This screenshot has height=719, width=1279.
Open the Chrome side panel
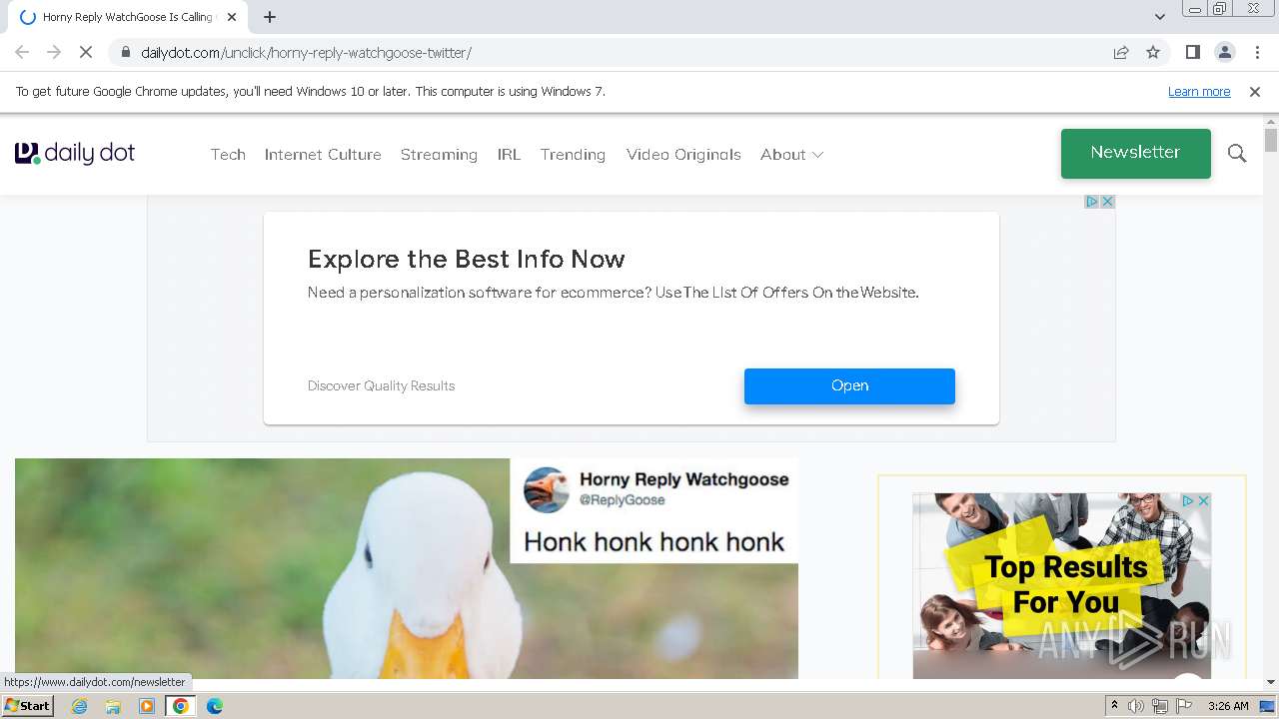[x=1192, y=52]
